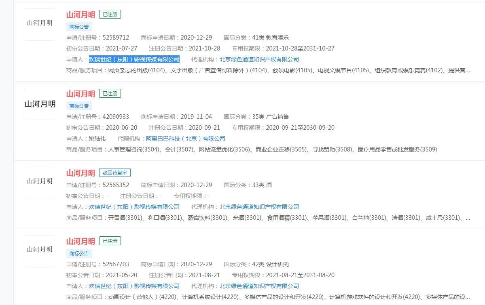Select application date 2019-11-04

tap(197, 117)
